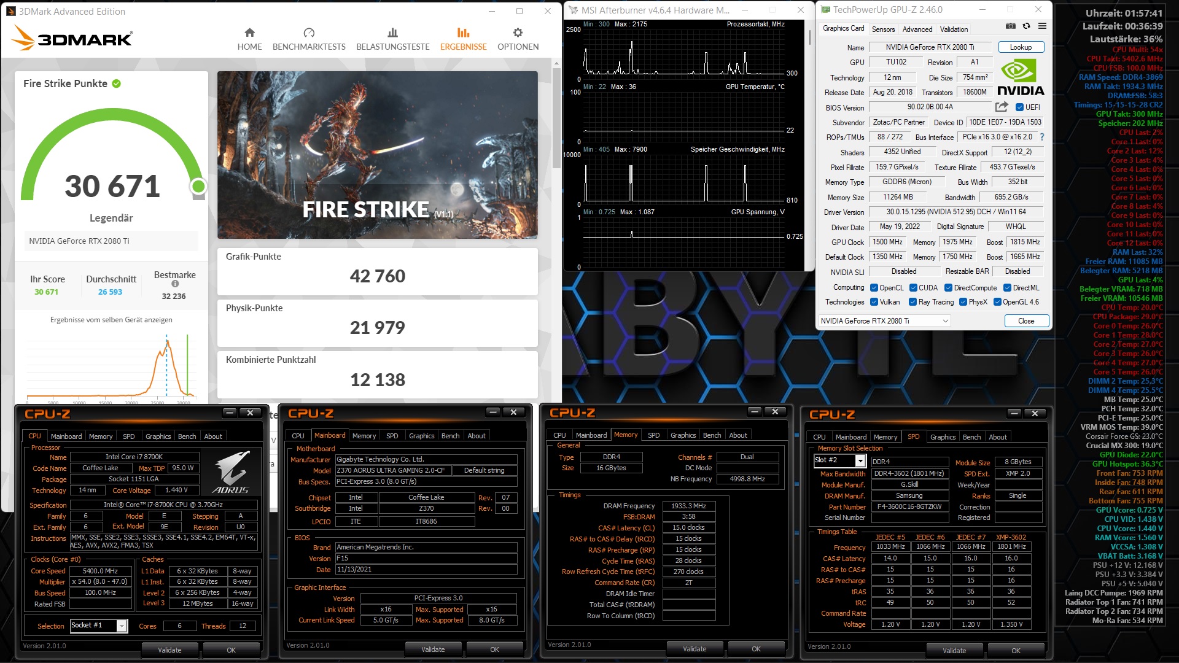Open Ergebnisse bar chart icon
Image resolution: width=1179 pixels, height=663 pixels.
[x=463, y=33]
